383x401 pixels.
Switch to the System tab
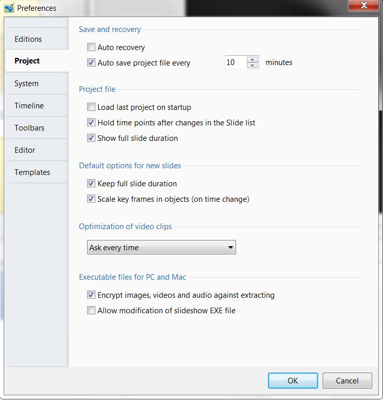coord(27,84)
